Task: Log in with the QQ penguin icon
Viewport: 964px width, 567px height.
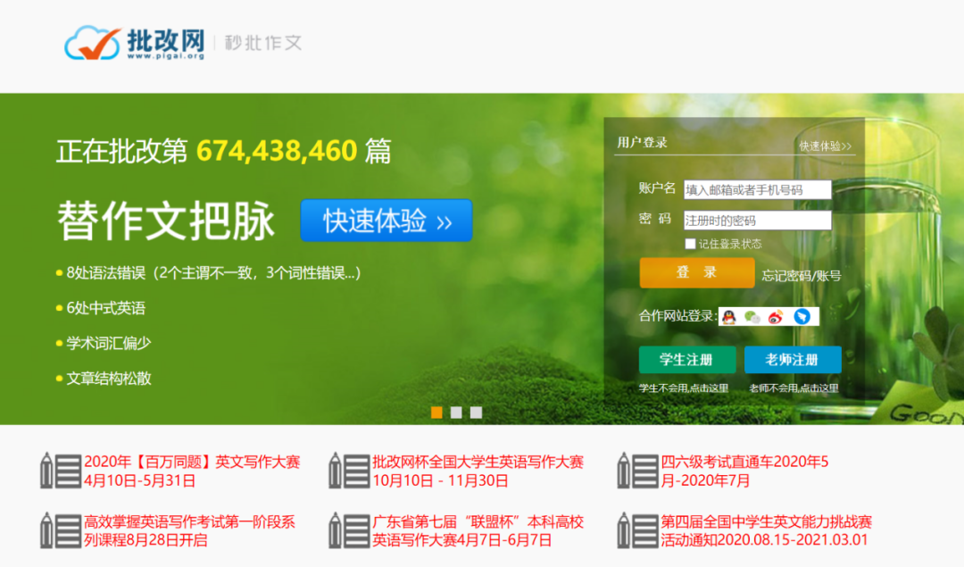Action: [x=729, y=317]
